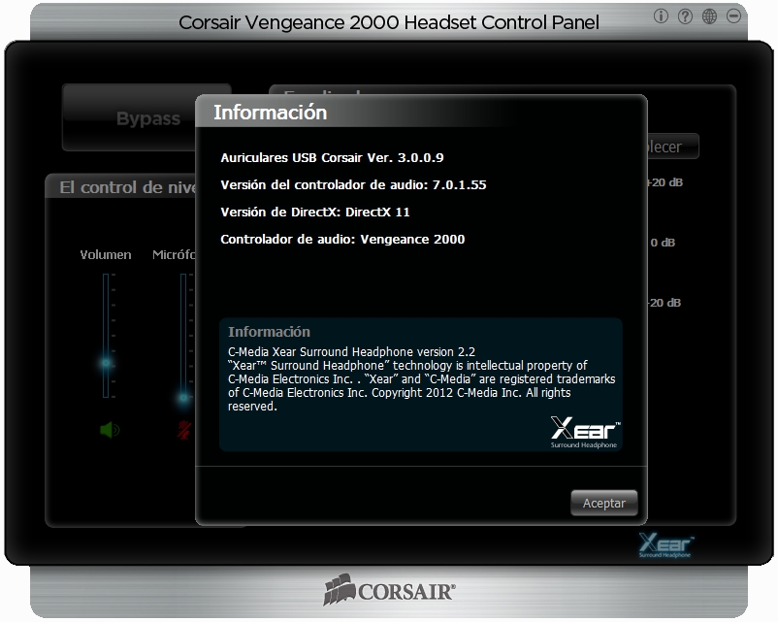The image size is (778, 622).
Task: Click the information (i) icon in title bar
Action: 662,16
